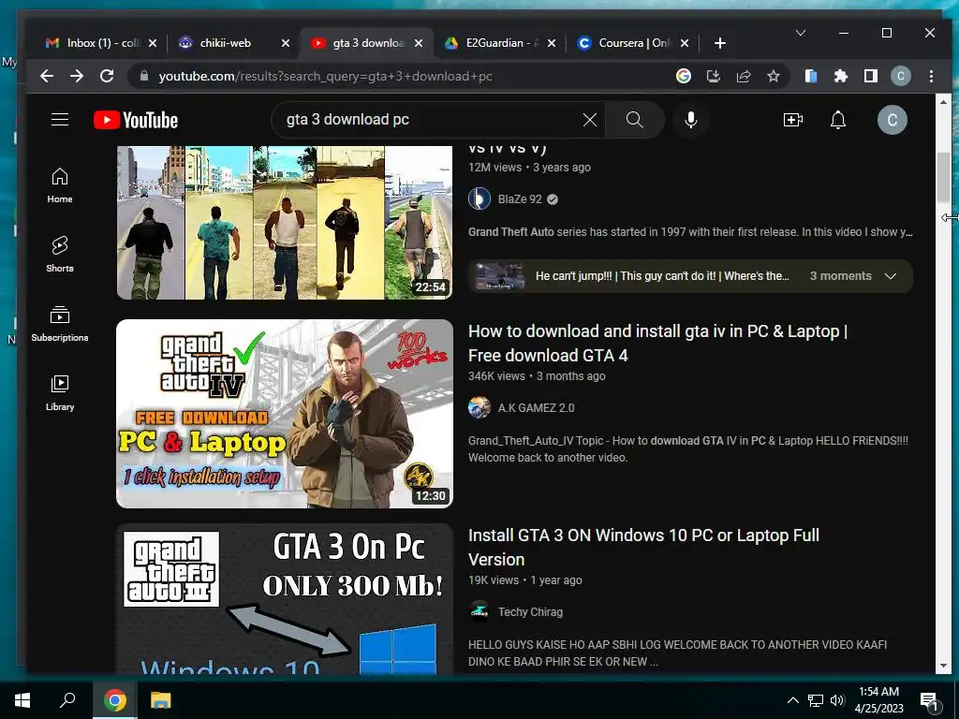Open the YouTube account avatar menu

coord(893,120)
